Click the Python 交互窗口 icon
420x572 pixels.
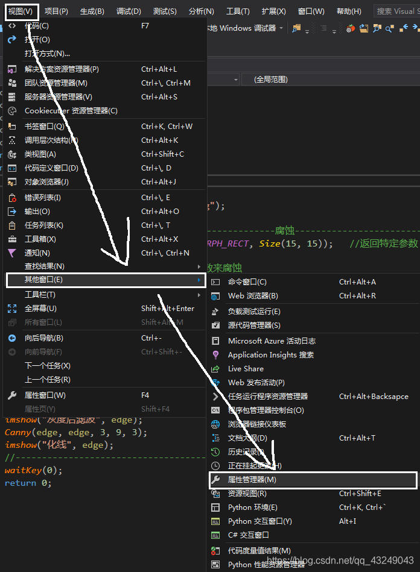click(x=215, y=521)
